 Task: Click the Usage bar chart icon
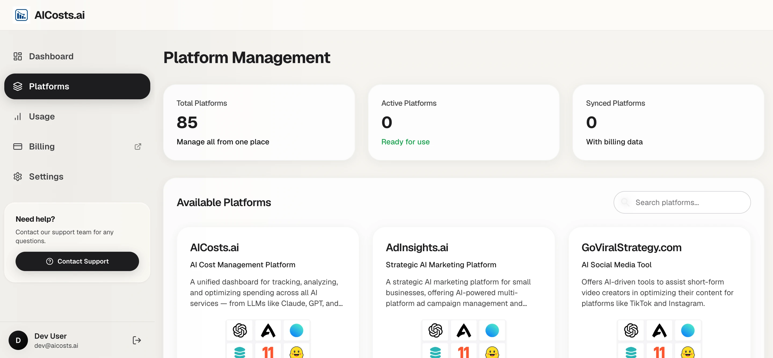pos(18,116)
